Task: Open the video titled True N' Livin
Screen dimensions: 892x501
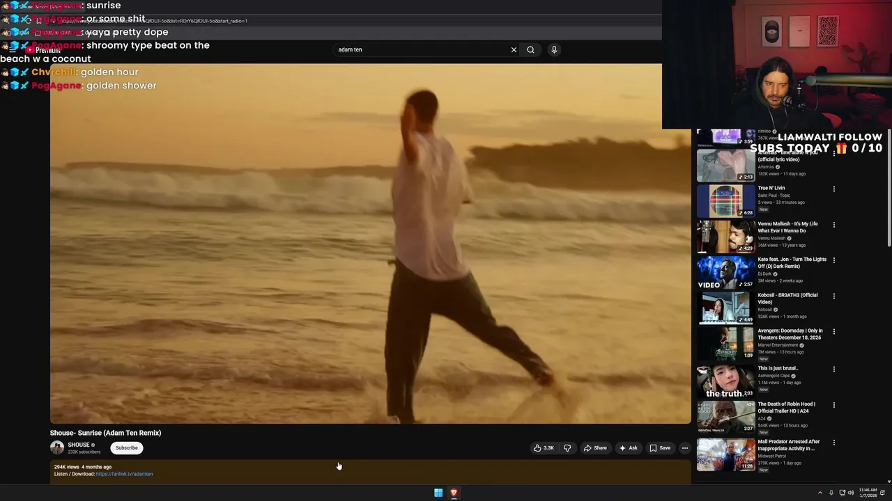Action: (771, 188)
